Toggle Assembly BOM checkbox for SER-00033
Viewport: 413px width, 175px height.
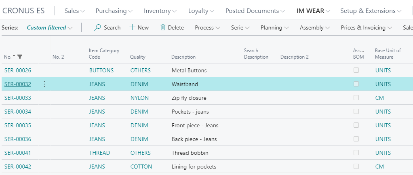tap(356, 97)
